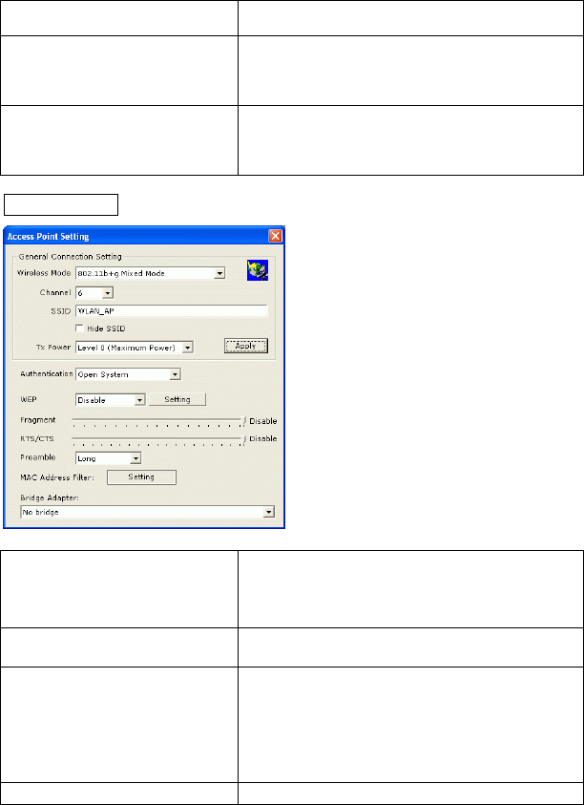Expand the Preamble dropdown set to Long

[108, 458]
